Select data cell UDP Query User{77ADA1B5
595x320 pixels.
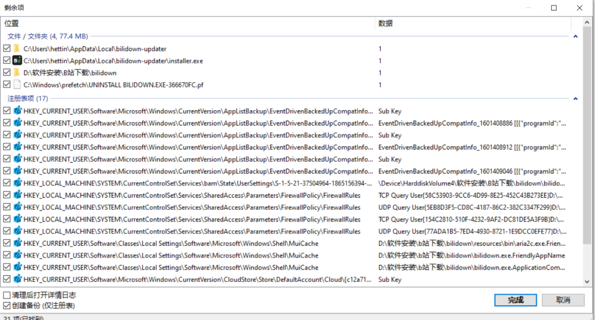click(x=472, y=231)
